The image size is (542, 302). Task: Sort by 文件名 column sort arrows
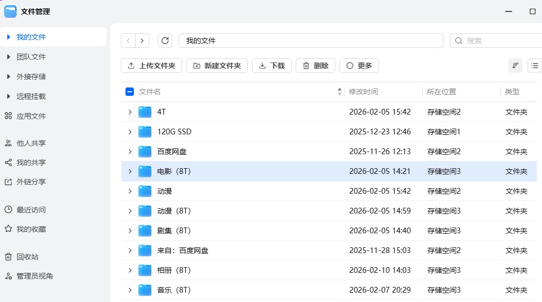(x=339, y=92)
